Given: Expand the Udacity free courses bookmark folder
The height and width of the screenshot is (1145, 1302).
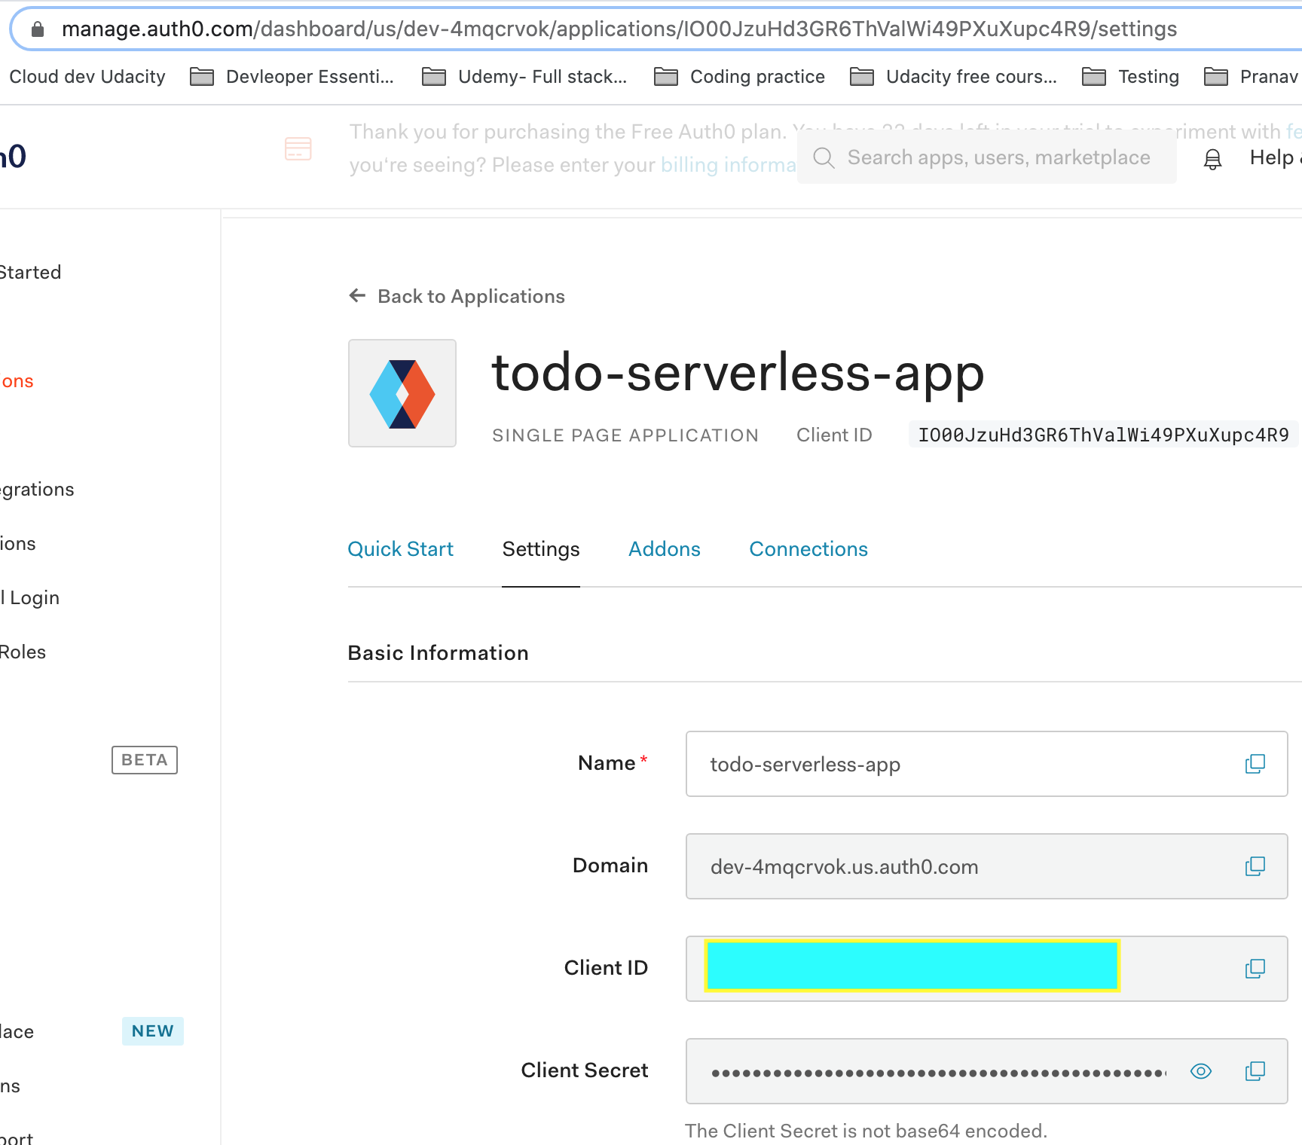Looking at the screenshot, I should (x=954, y=77).
